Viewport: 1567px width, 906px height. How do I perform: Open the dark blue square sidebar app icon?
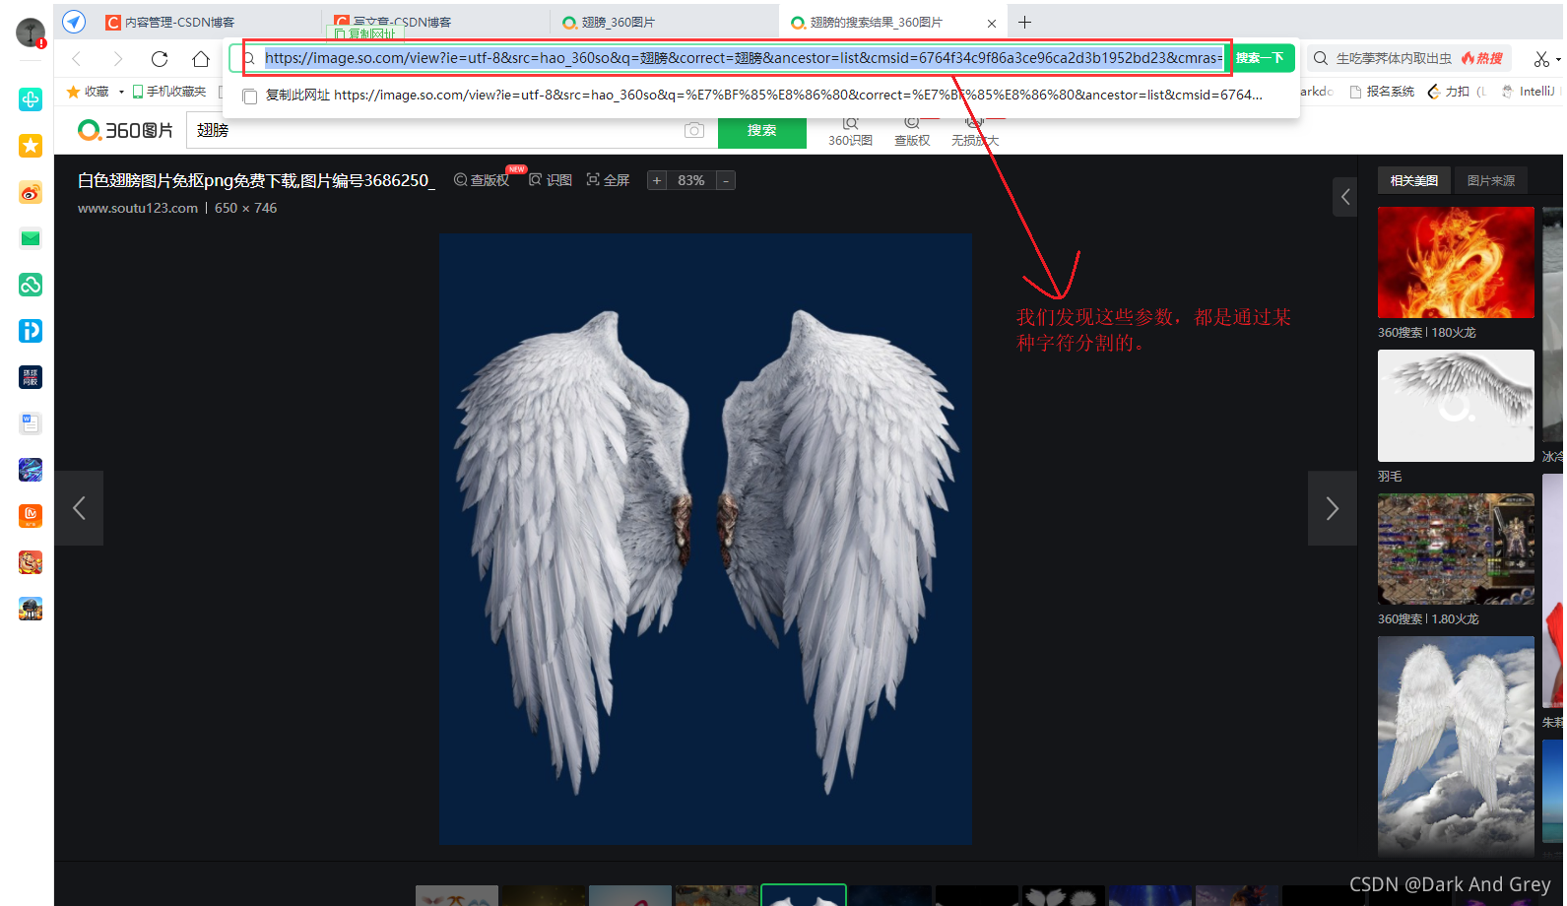(x=31, y=377)
